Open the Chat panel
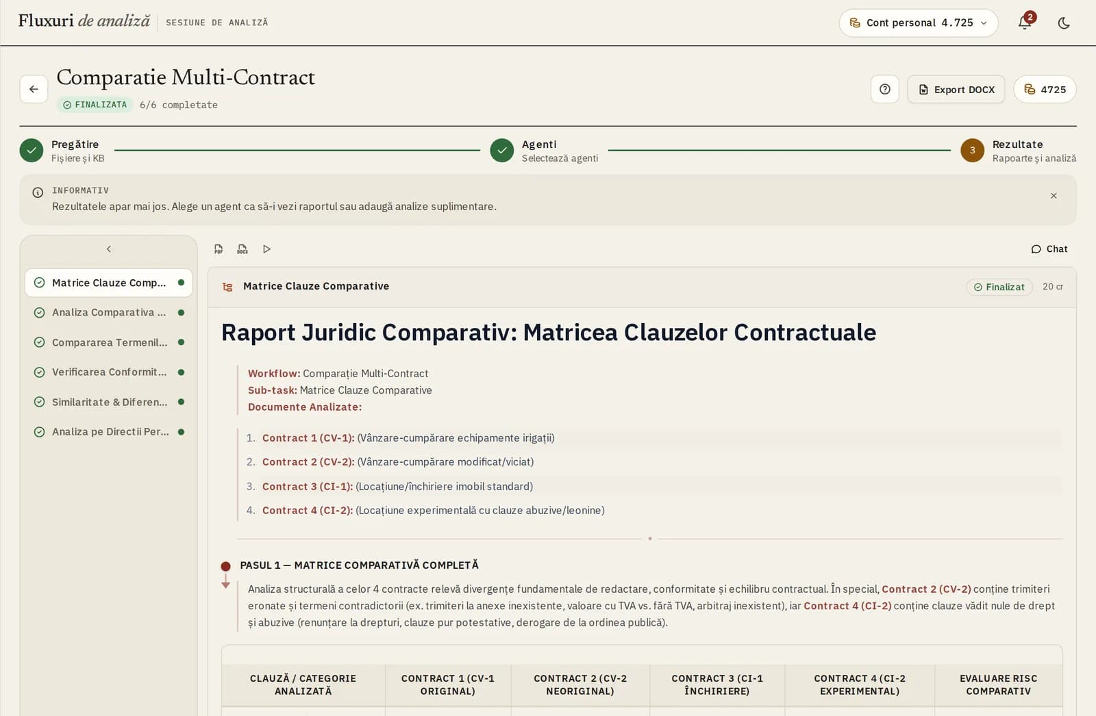1096x716 pixels. (x=1049, y=249)
